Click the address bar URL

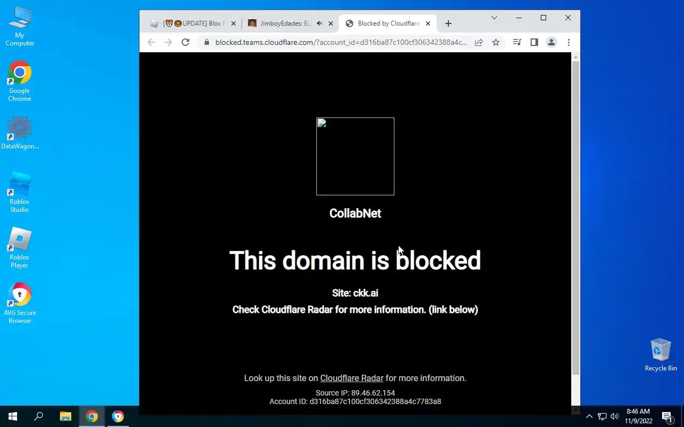(x=341, y=42)
